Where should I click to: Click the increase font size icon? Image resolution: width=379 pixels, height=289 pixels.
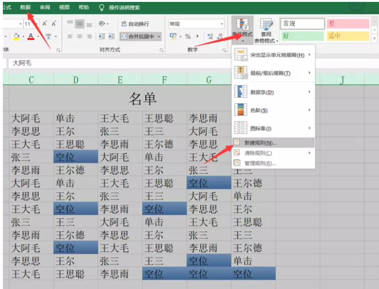[45, 23]
